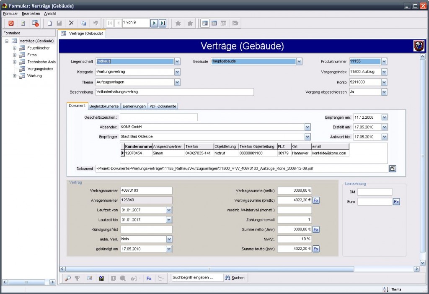Expand the Wartung tree node
The image size is (429, 294).
(15, 76)
